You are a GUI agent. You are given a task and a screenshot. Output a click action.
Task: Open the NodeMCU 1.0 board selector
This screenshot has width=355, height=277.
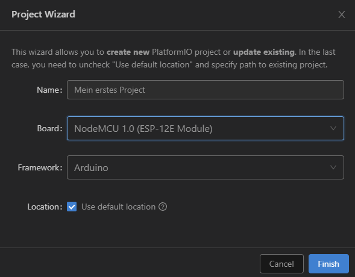click(x=206, y=128)
